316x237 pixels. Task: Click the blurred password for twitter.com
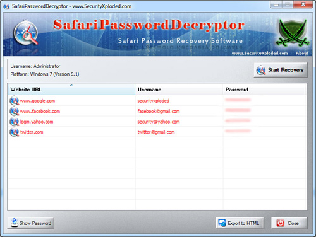(x=238, y=131)
